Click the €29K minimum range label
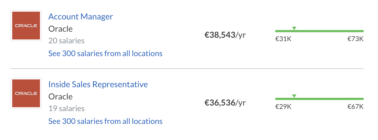Screen dimensions: 378x140 point(283,107)
